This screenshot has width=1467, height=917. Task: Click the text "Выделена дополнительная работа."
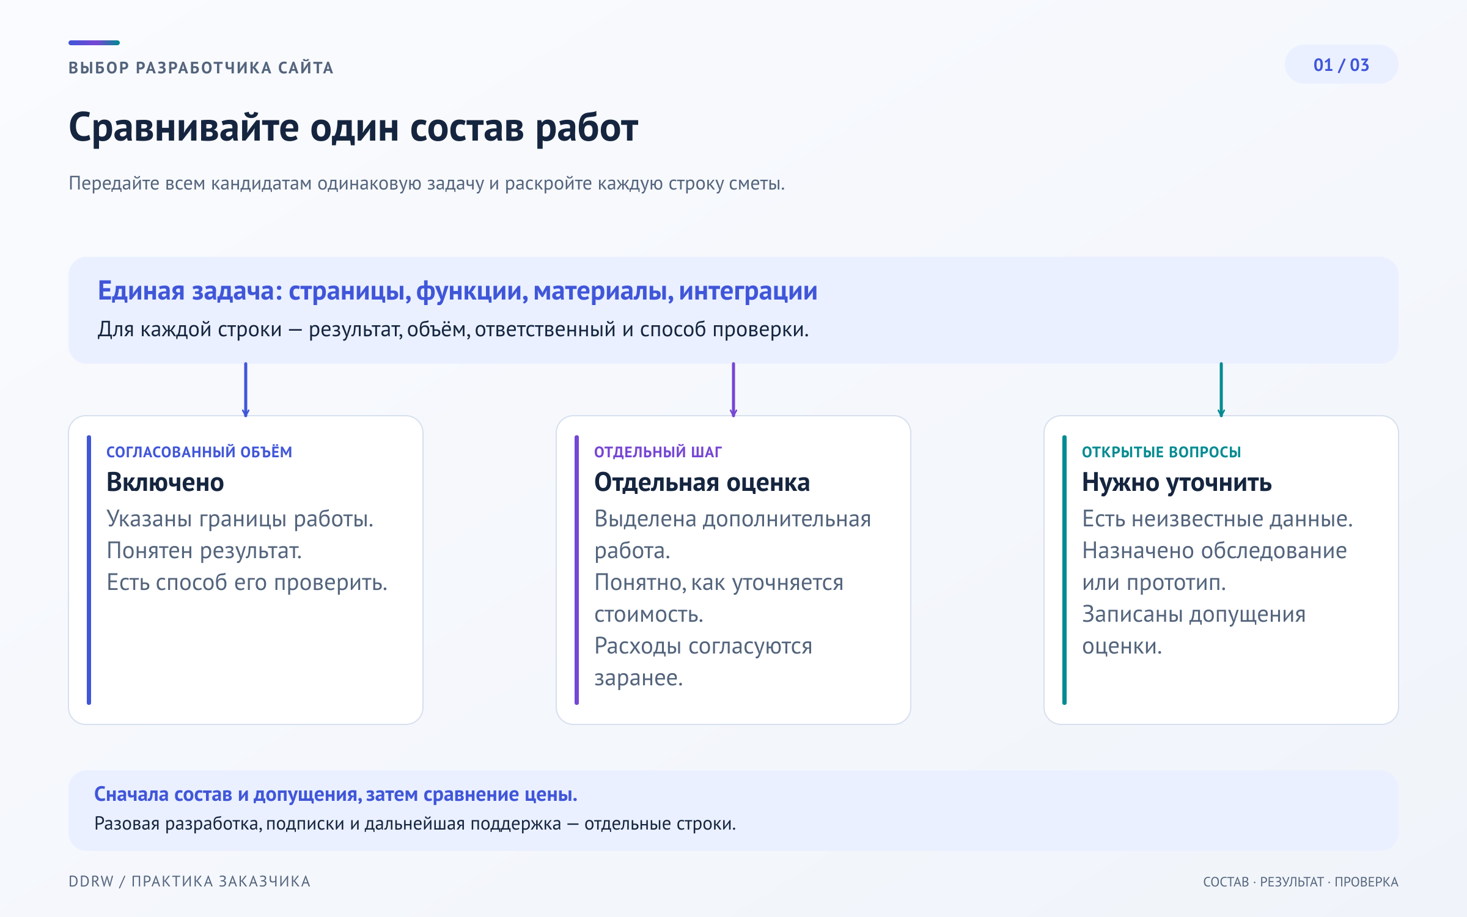click(x=732, y=534)
